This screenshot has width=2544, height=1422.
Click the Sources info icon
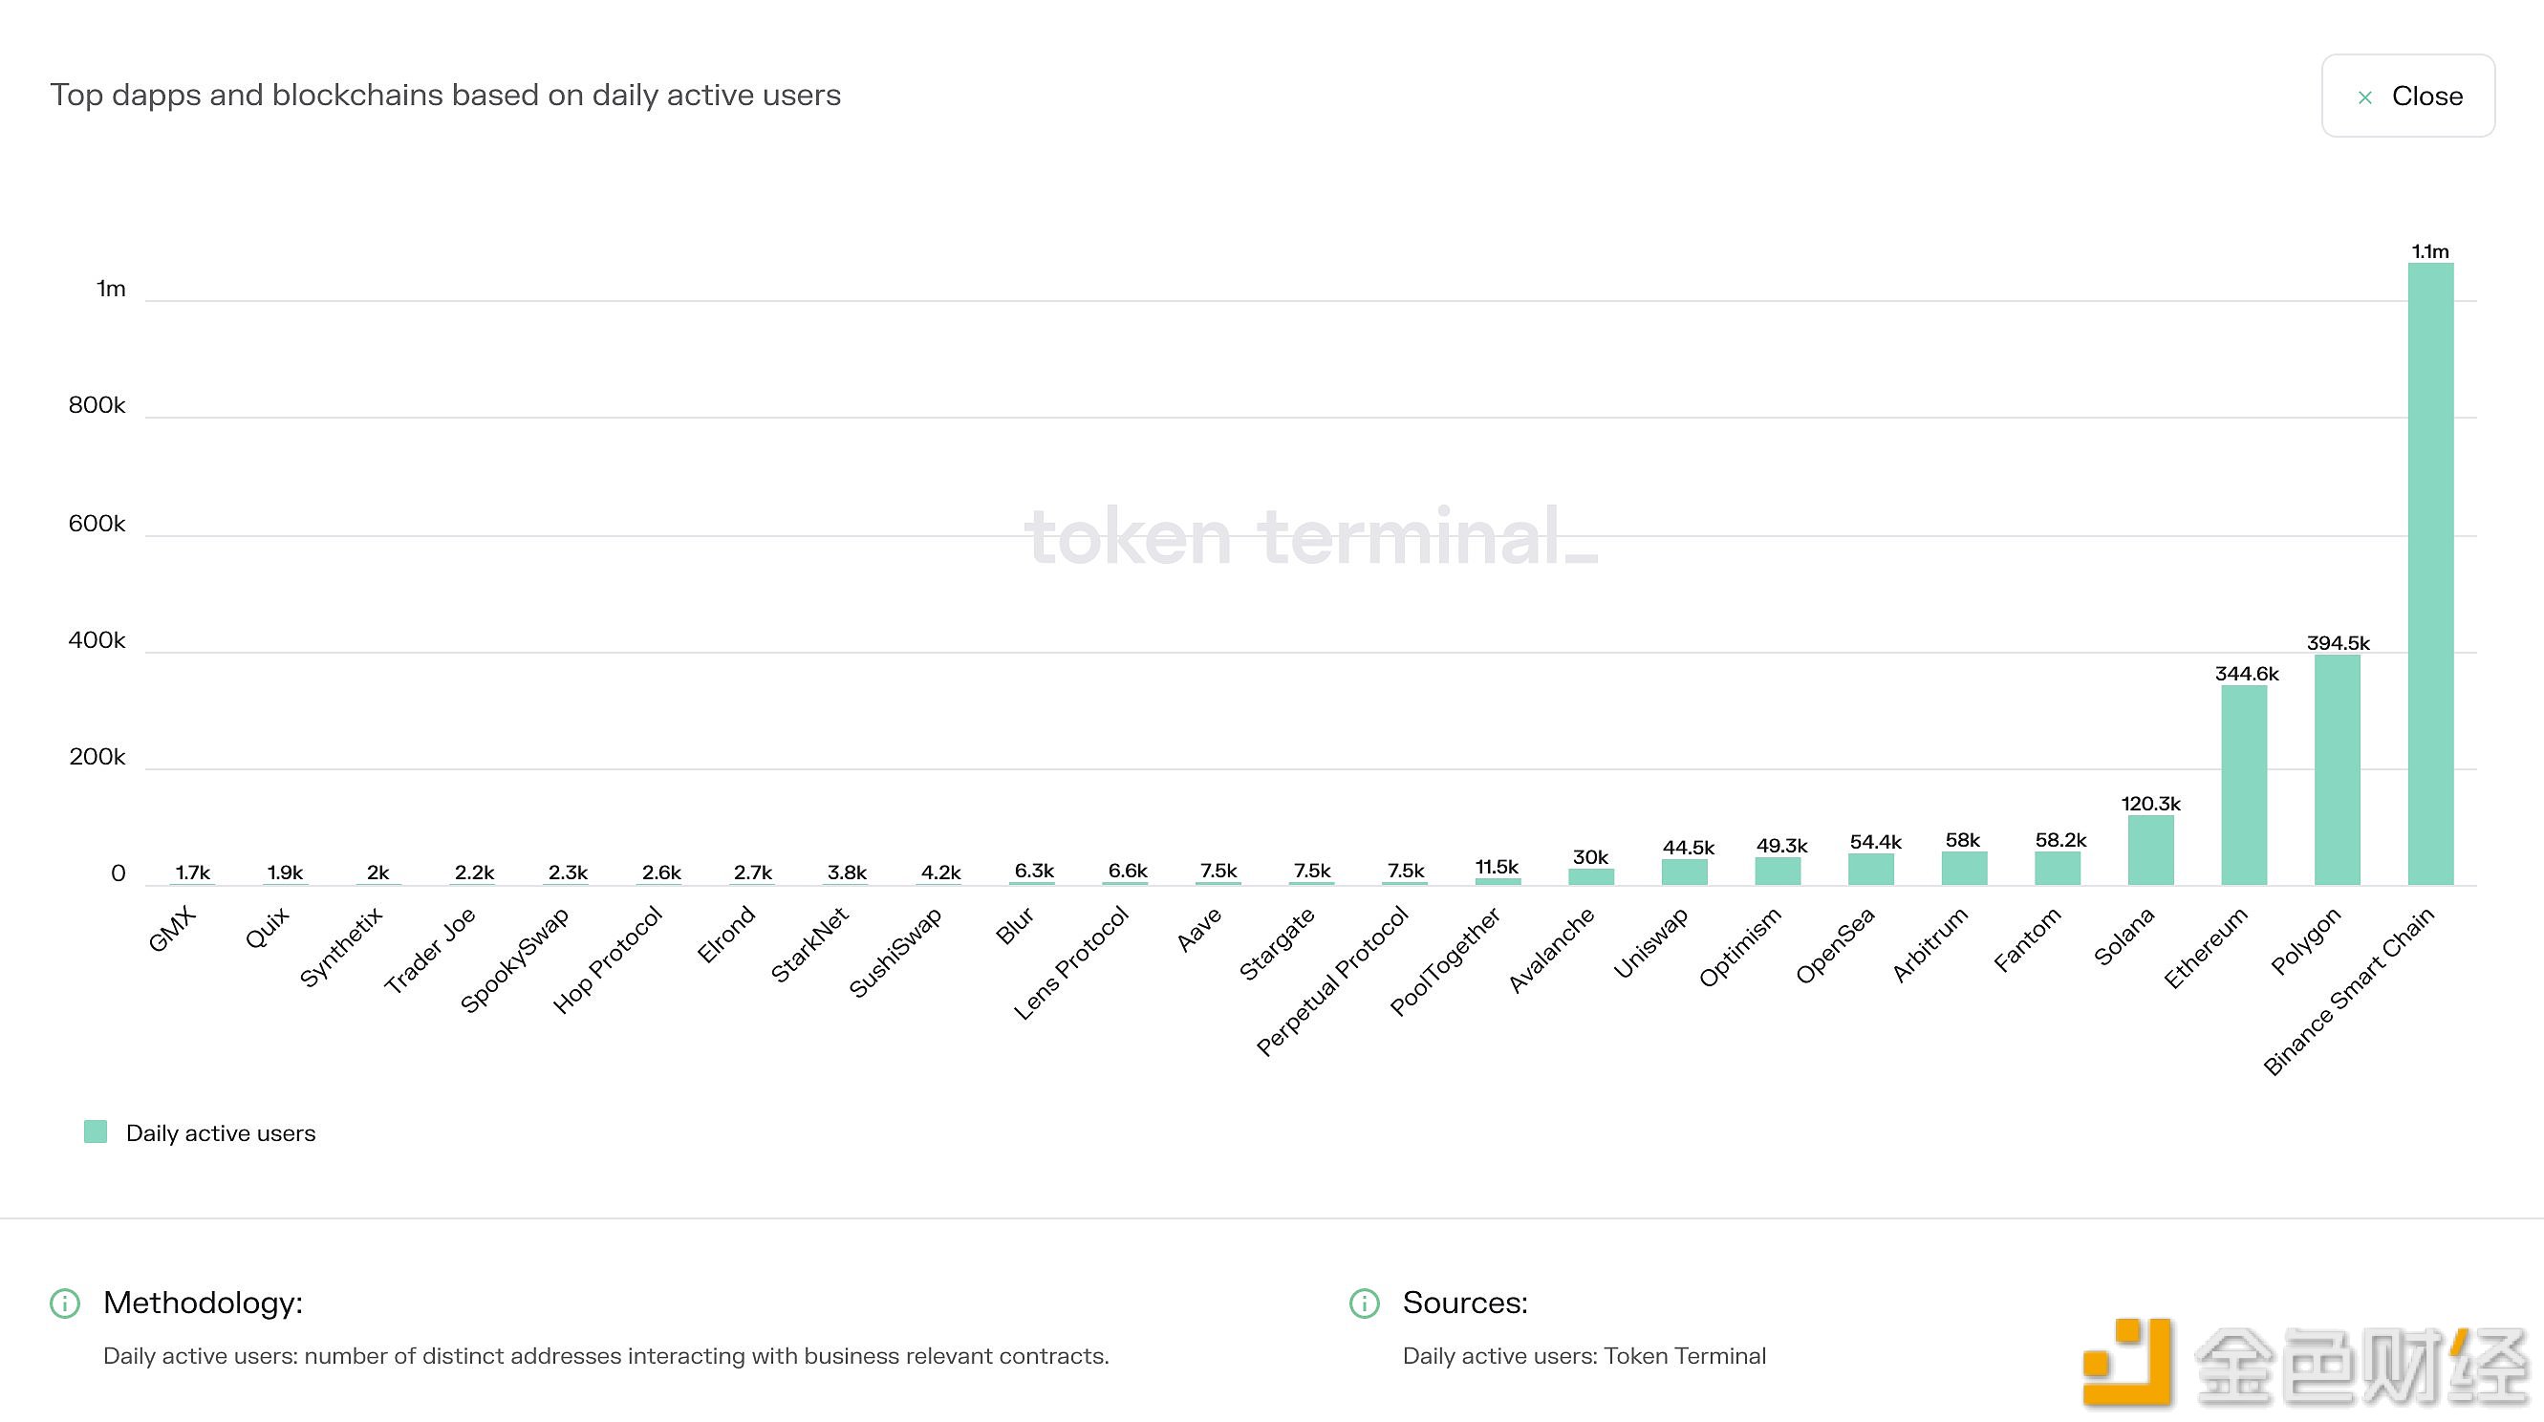coord(1364,1303)
